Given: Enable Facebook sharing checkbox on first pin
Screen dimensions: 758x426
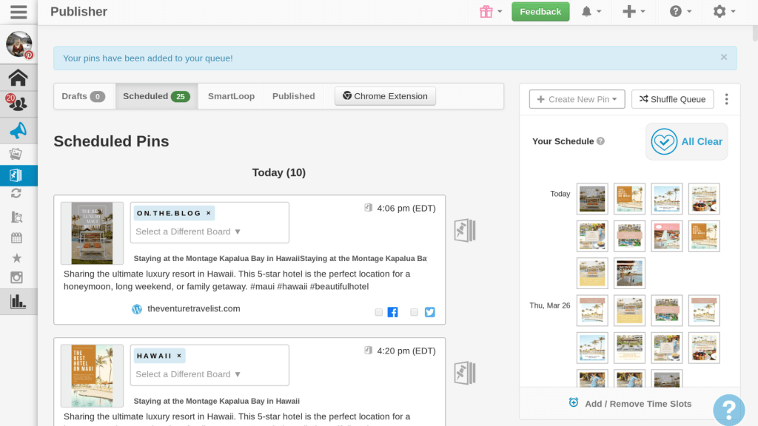Looking at the screenshot, I should click(x=379, y=313).
